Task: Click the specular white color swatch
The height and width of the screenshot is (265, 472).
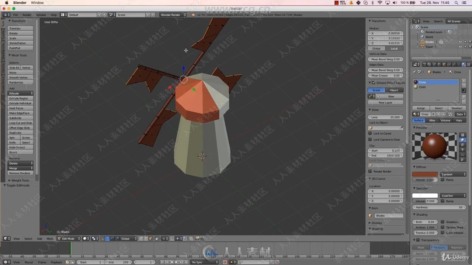Action: click(x=425, y=195)
